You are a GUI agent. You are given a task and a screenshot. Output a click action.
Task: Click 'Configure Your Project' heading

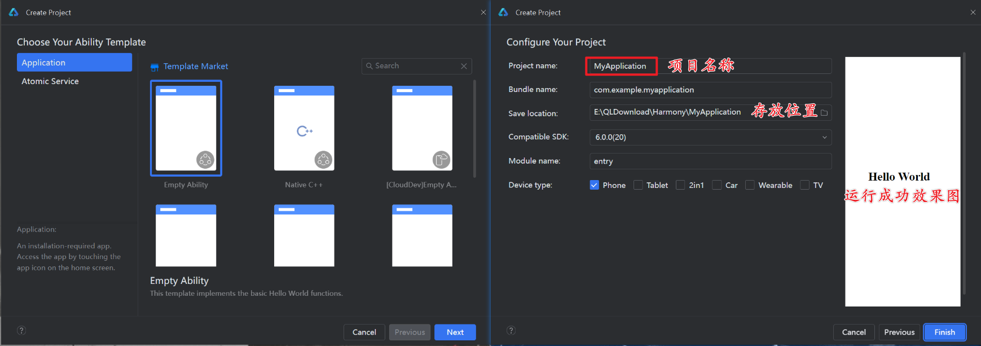tap(556, 42)
